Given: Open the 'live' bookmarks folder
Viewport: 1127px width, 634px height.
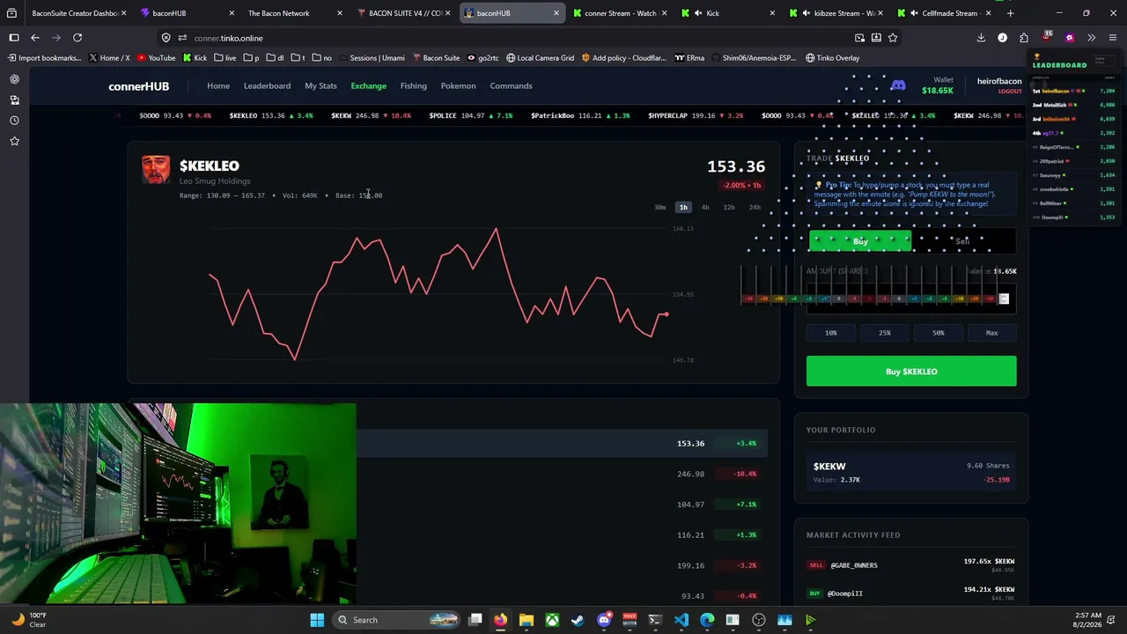Looking at the screenshot, I should [x=225, y=58].
